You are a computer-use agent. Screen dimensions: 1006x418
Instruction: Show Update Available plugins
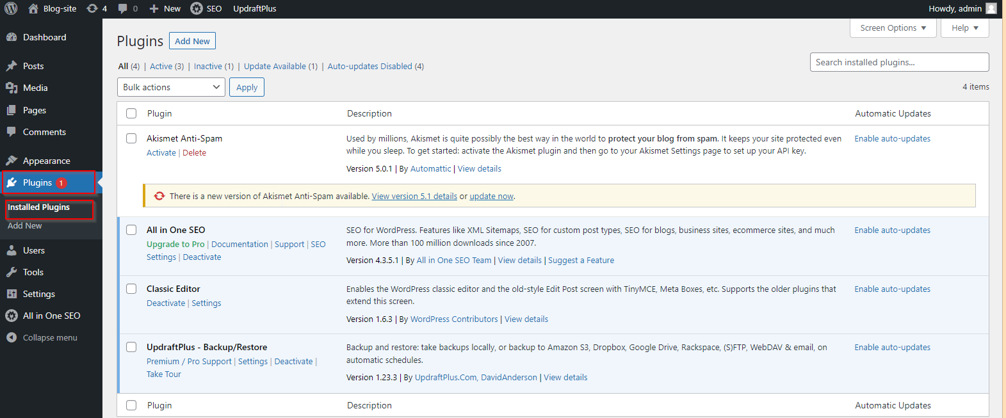(280, 66)
